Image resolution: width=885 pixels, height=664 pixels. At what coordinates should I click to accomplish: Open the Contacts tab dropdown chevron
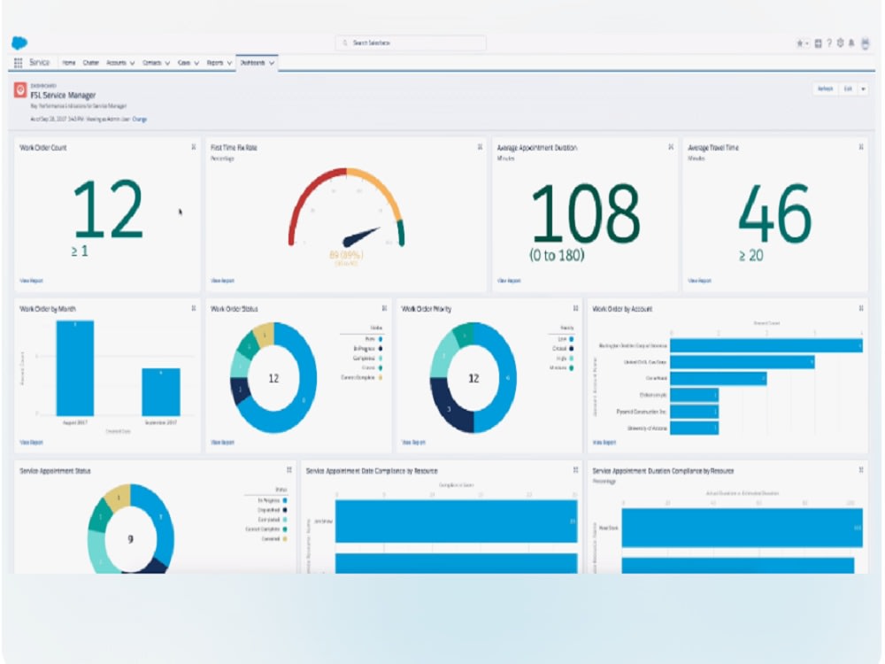point(167,63)
